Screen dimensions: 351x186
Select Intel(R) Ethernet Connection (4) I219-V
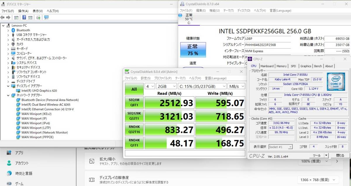[47, 109]
